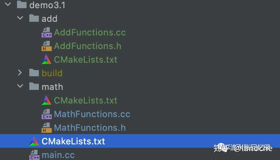Click the CMake icon of selected root CMakeLists.txt
The width and height of the screenshot is (280, 160).
34,141
